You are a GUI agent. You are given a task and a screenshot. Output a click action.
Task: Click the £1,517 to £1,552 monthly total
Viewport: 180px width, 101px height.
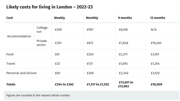(98, 84)
